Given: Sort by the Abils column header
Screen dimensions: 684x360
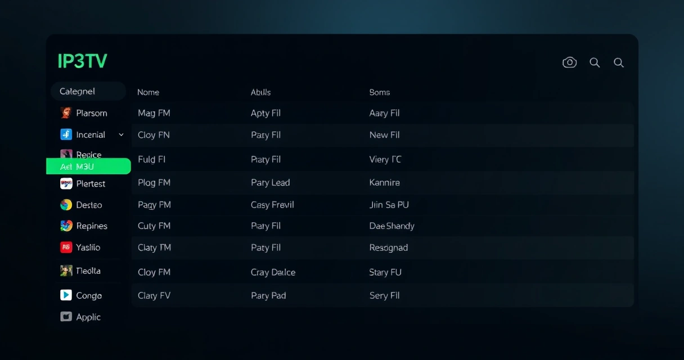Looking at the screenshot, I should (x=261, y=92).
